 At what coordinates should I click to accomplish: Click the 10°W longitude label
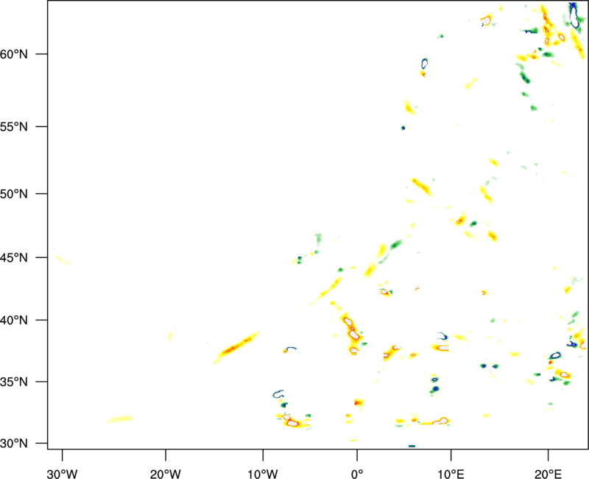[263, 474]
